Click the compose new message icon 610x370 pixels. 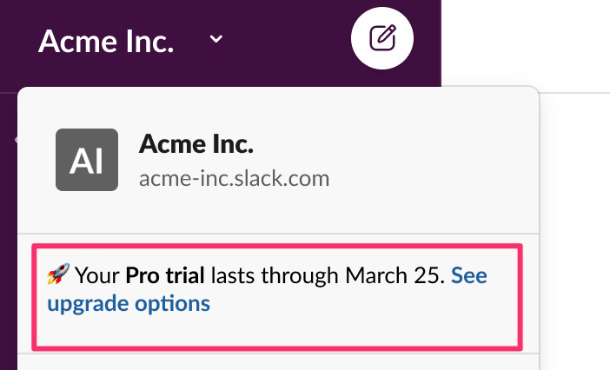coord(382,39)
